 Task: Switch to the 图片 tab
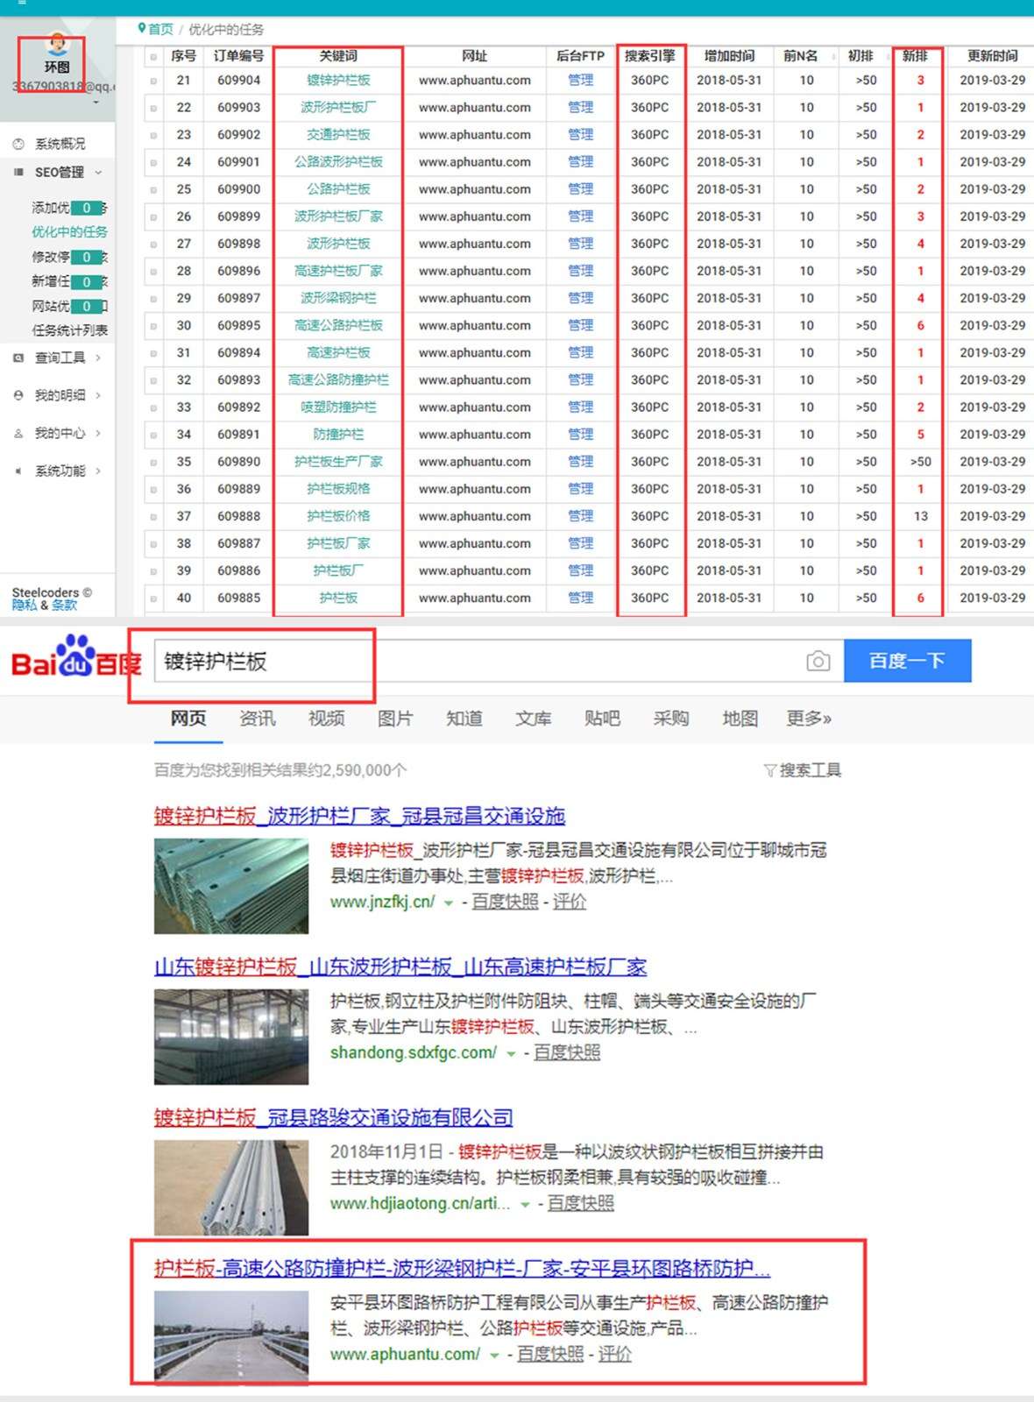(395, 719)
